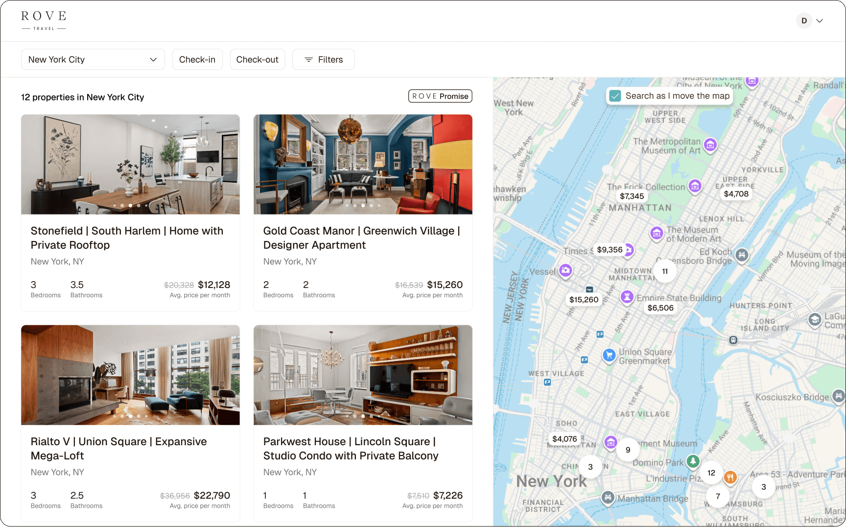
Task: Click the Queensboro Bridge map icon
Action: pos(742,255)
